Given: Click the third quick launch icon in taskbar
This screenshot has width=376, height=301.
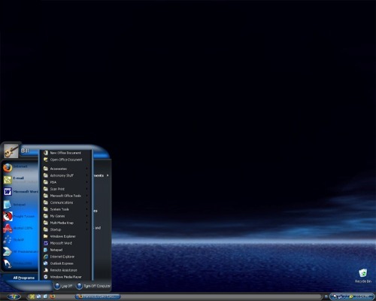Looking at the screenshot, I should pos(46,296).
